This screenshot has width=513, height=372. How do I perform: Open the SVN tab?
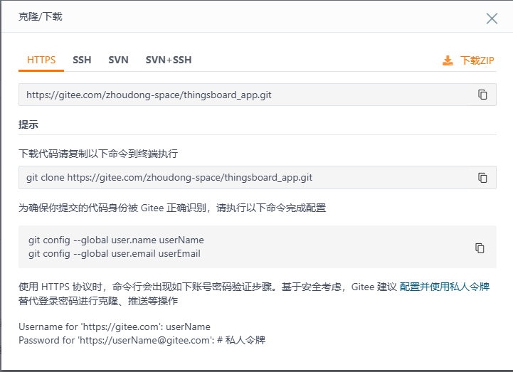tap(118, 60)
